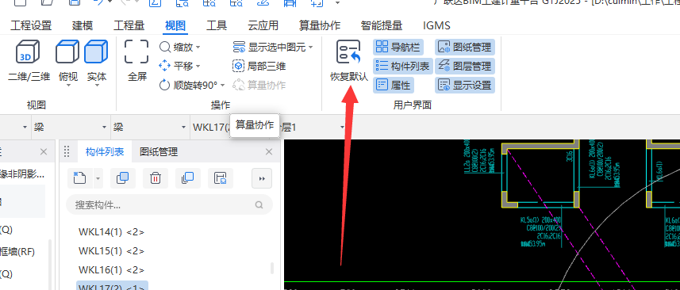Toggle the 显示设置 display settings panel
The image size is (680, 290).
click(465, 85)
